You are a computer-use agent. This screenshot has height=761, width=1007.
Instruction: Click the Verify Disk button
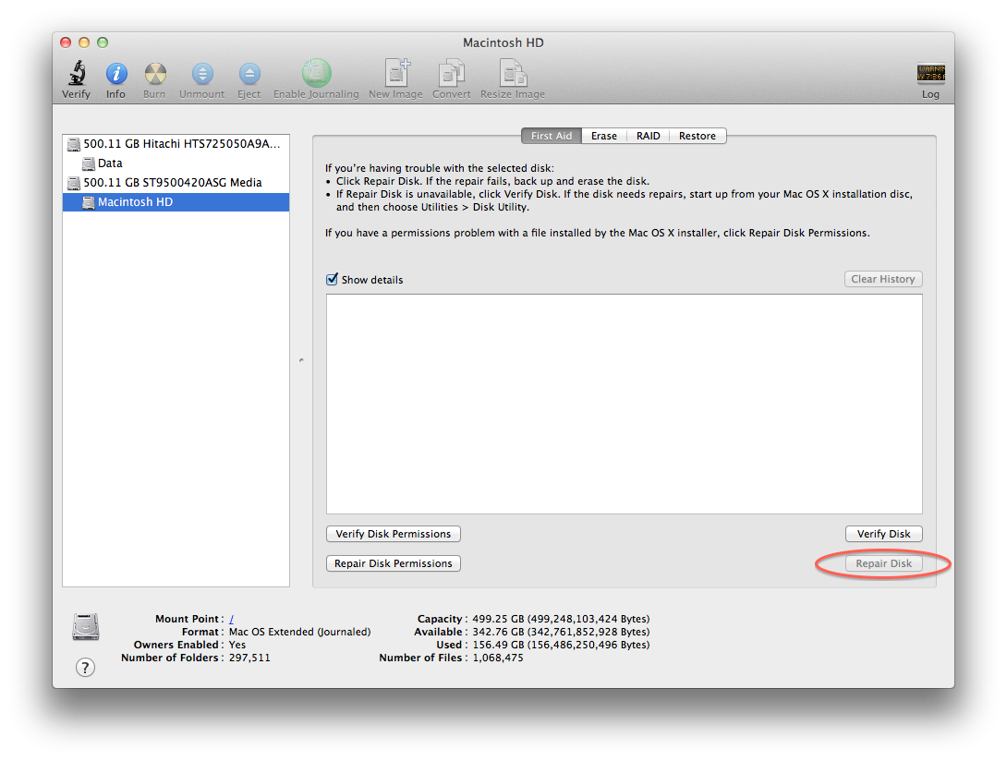[x=884, y=534]
